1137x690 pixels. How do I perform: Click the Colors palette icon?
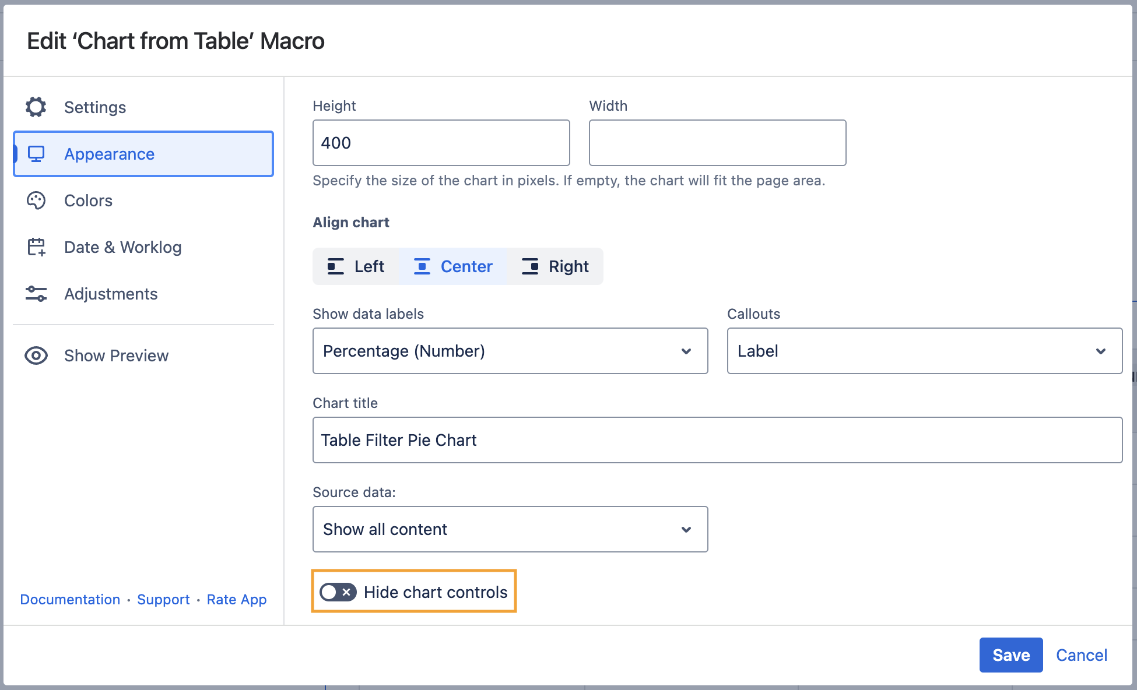pos(36,200)
